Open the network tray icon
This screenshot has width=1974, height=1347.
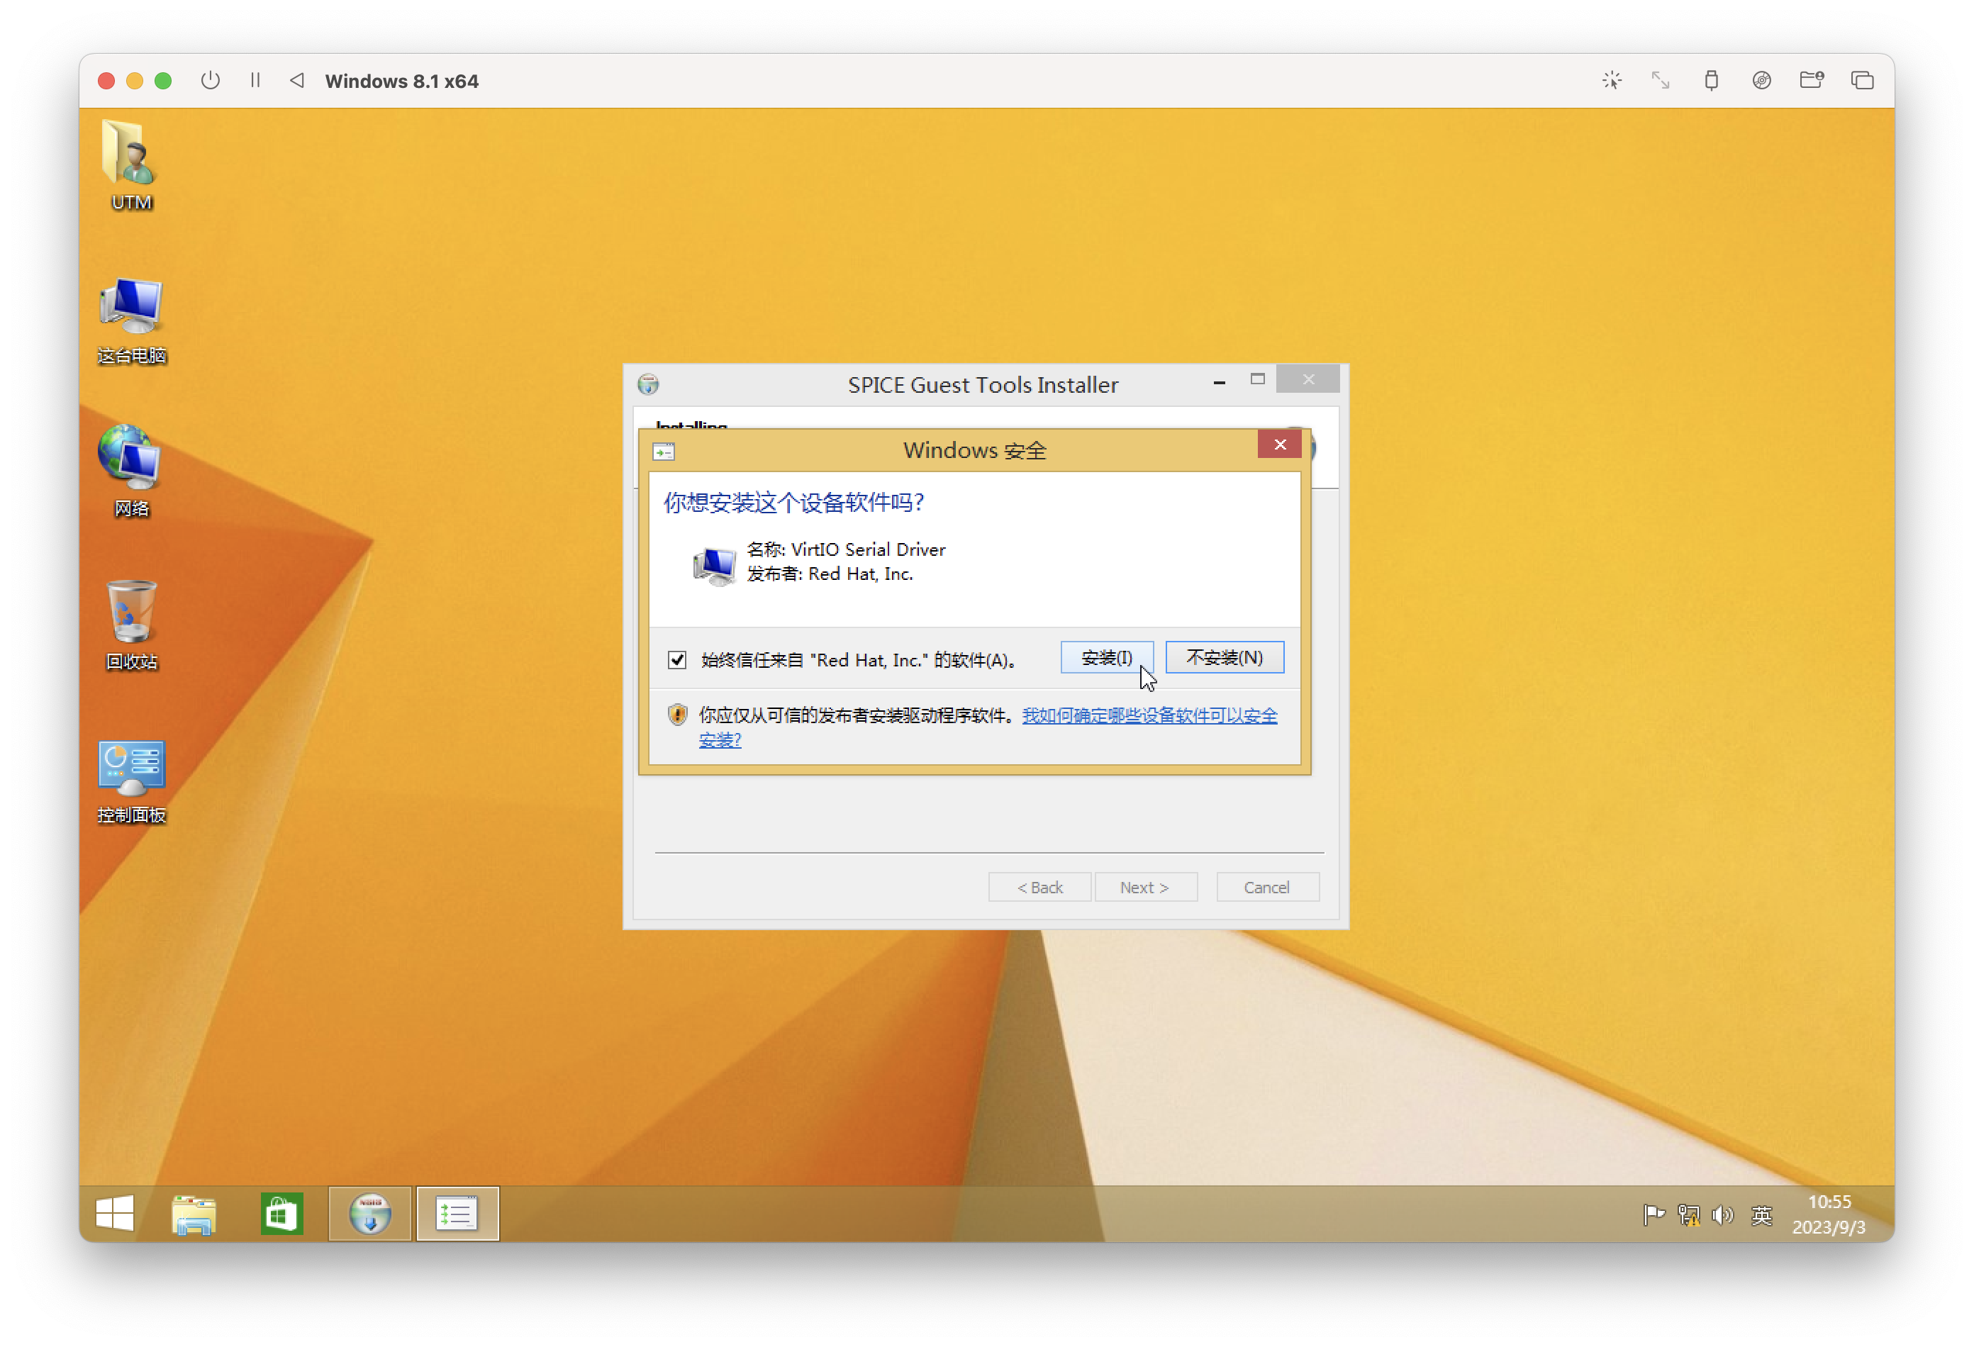pos(1688,1214)
